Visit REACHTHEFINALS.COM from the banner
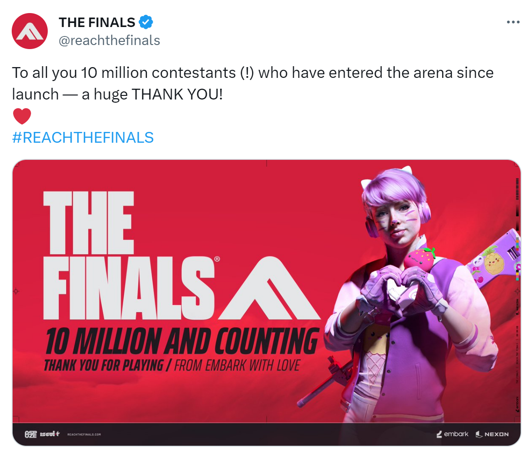The image size is (531, 457). (x=85, y=434)
